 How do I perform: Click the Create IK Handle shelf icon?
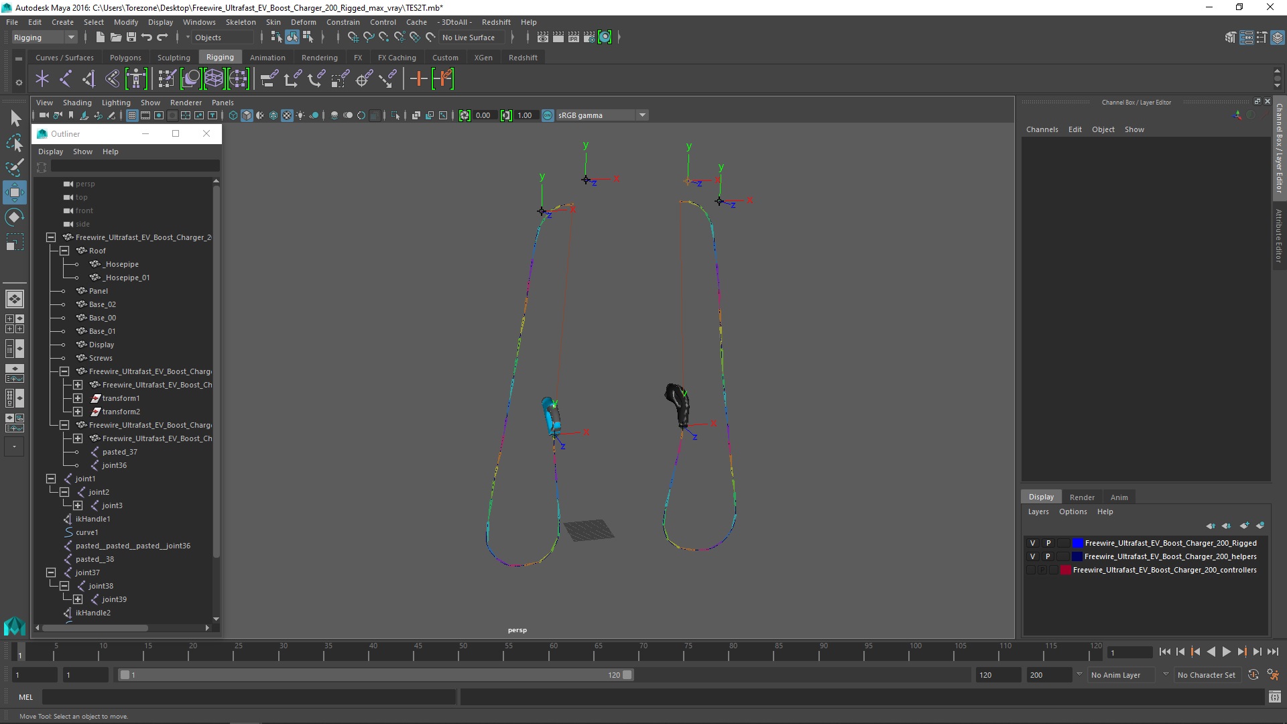[88, 79]
